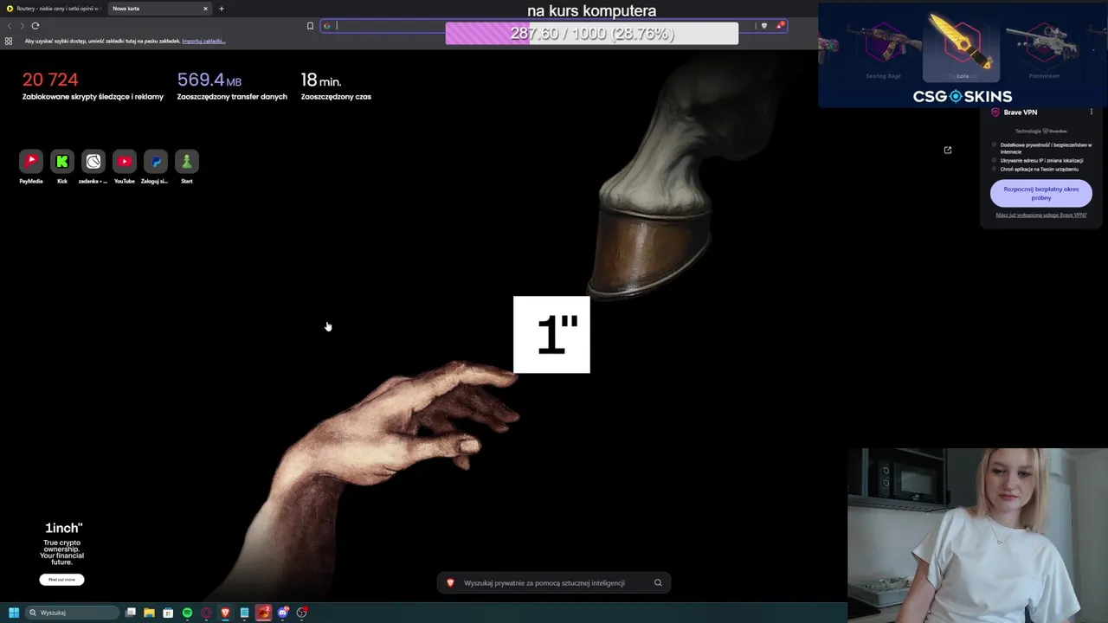Click the 569.4 MB saved data stat

point(232,86)
